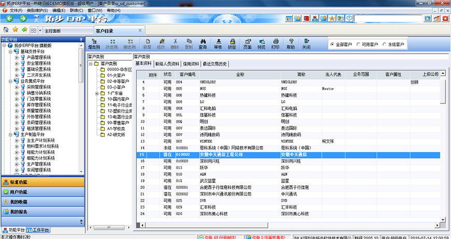Select the 全部客户 radio button

(x=332, y=44)
